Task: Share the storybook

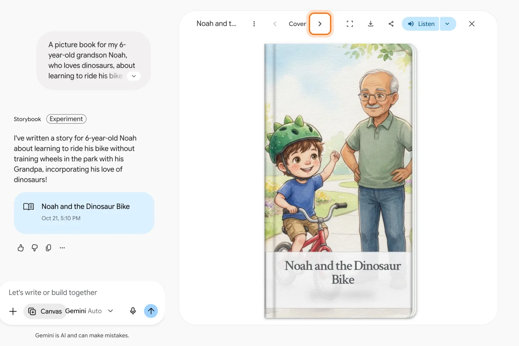Action: pos(391,24)
